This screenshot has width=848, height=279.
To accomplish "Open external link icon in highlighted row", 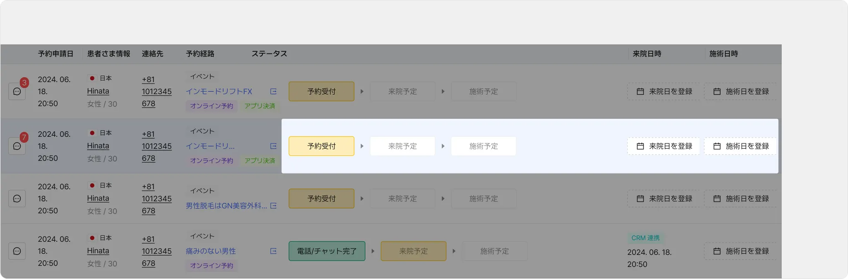I will pos(273,146).
